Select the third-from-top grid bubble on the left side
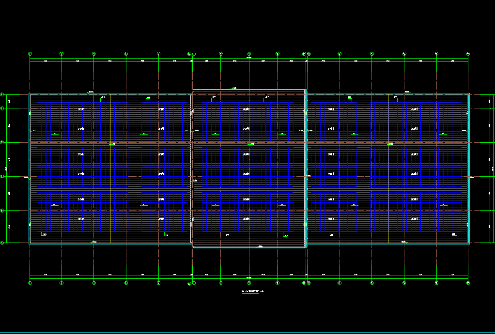The height and width of the screenshot is (334, 495). tap(2, 142)
